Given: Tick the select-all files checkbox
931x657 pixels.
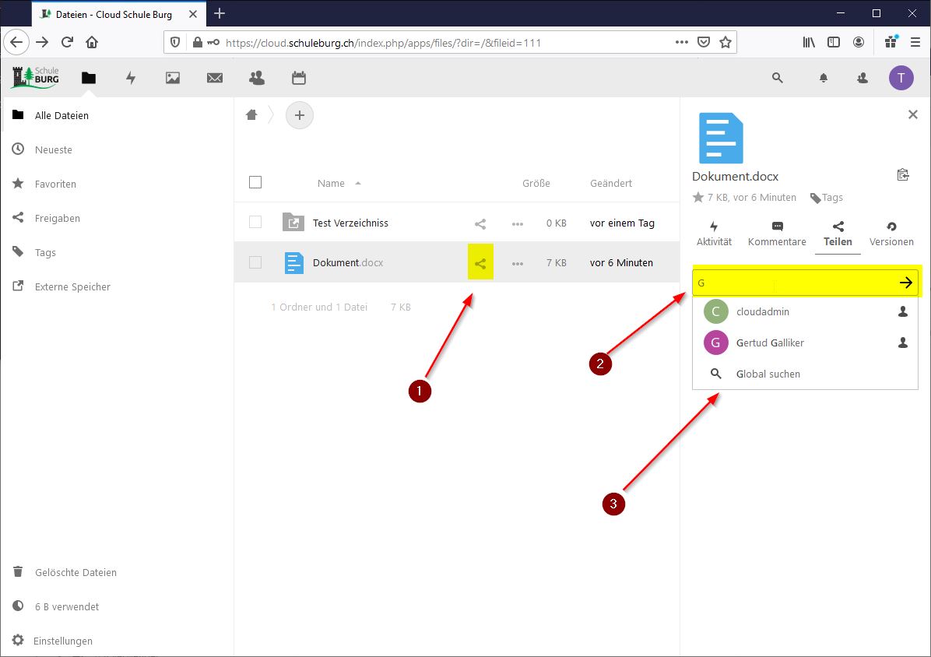Looking at the screenshot, I should (255, 183).
